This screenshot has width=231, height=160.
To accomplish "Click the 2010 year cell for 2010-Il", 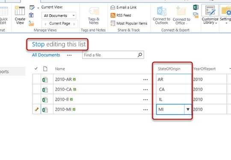I will click(209, 99).
